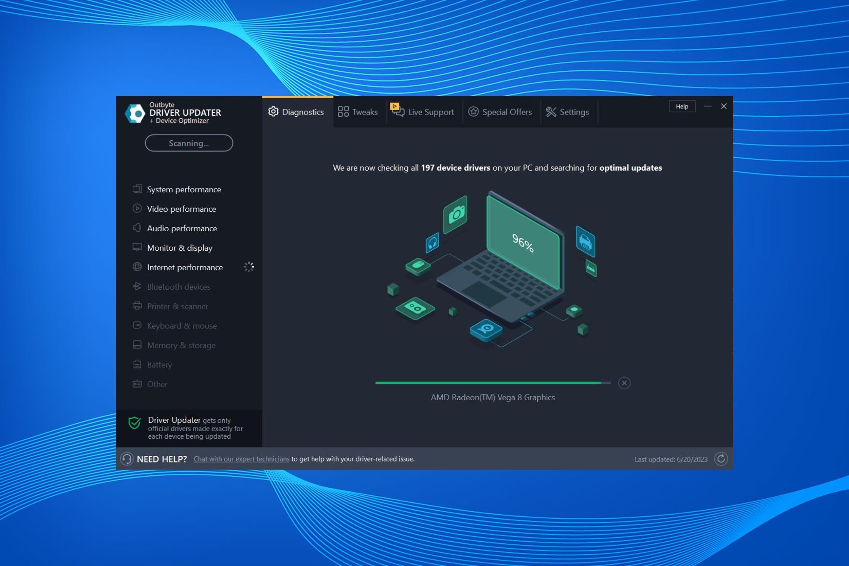Select Bluetooth devices category
Screen dimensions: 849x566
pos(179,287)
